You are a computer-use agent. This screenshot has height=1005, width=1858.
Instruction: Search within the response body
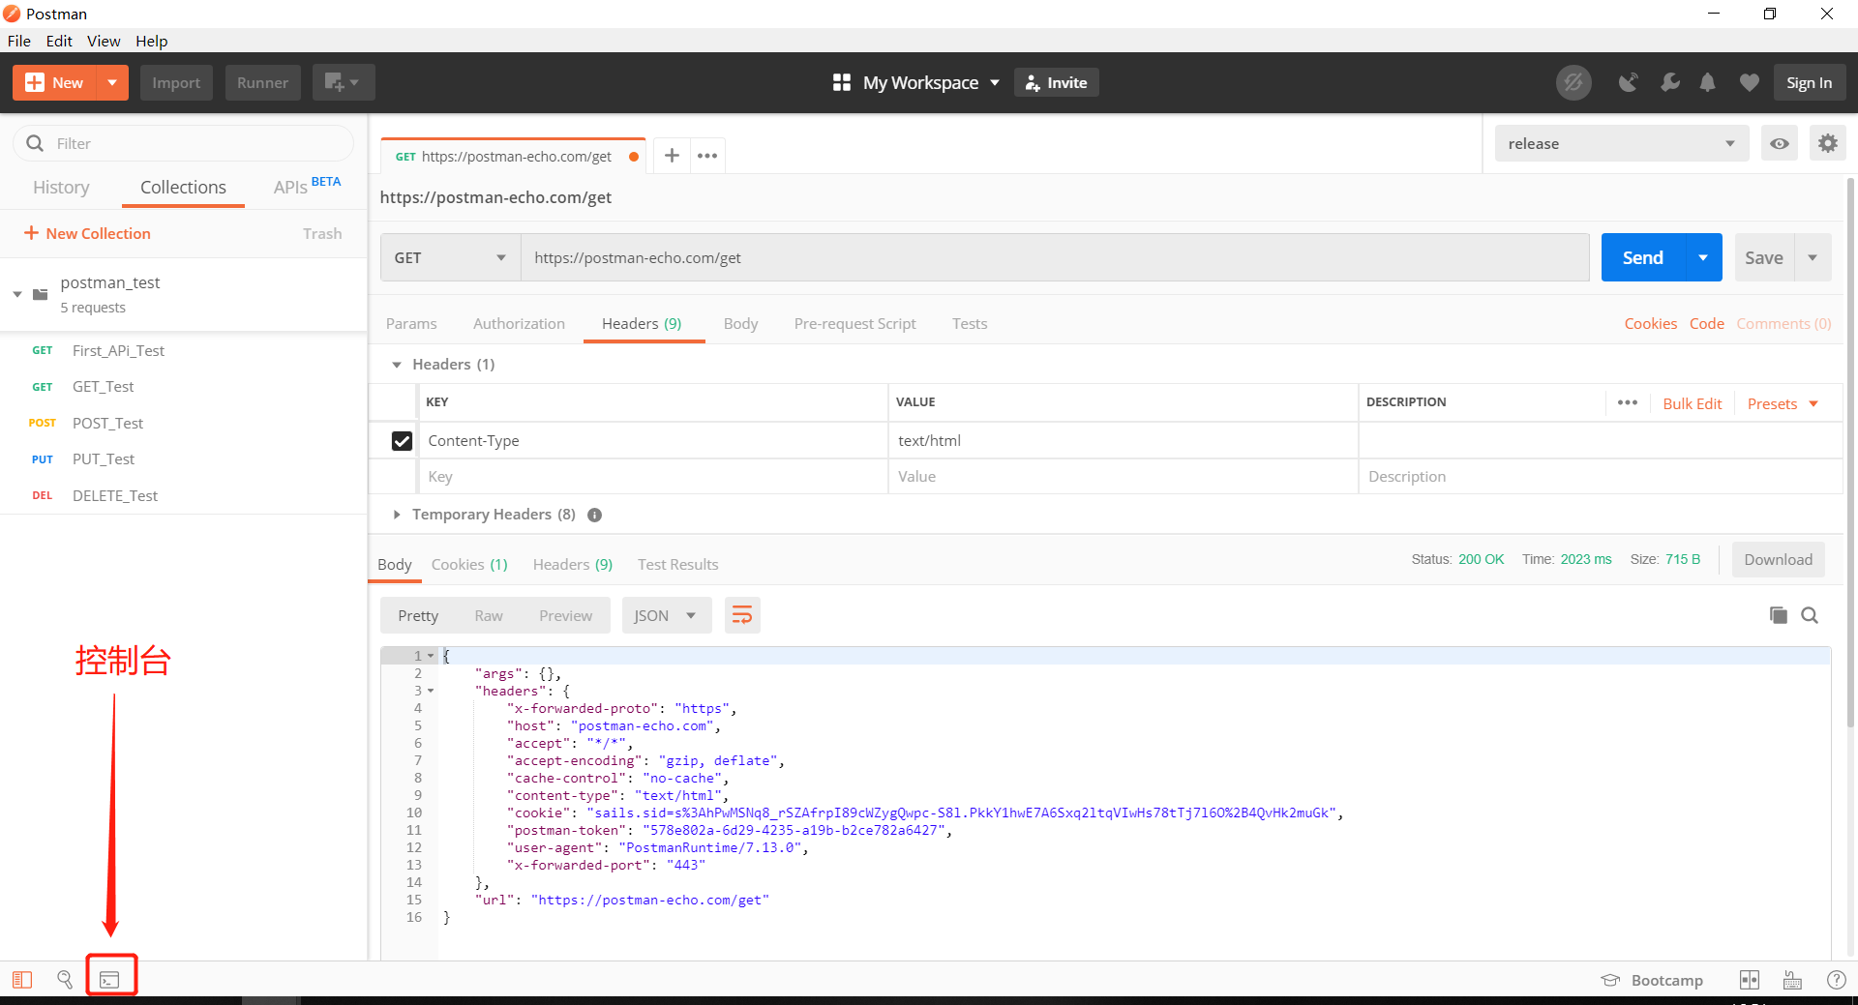tap(1810, 615)
